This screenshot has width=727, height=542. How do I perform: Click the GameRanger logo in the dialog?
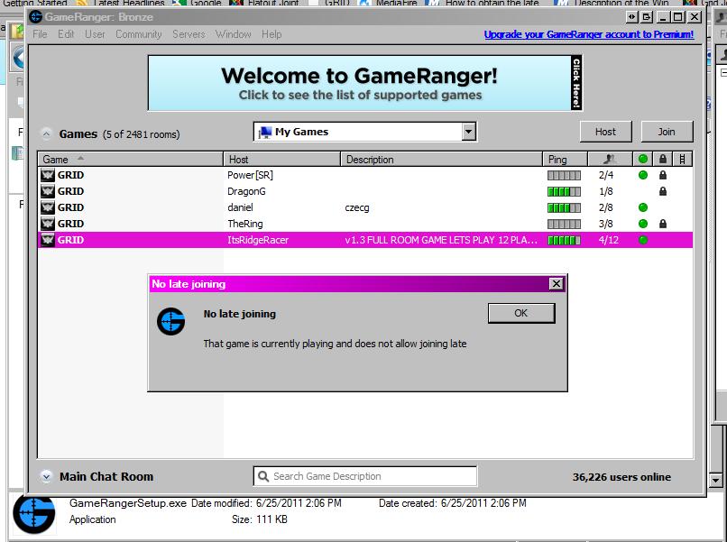170,321
